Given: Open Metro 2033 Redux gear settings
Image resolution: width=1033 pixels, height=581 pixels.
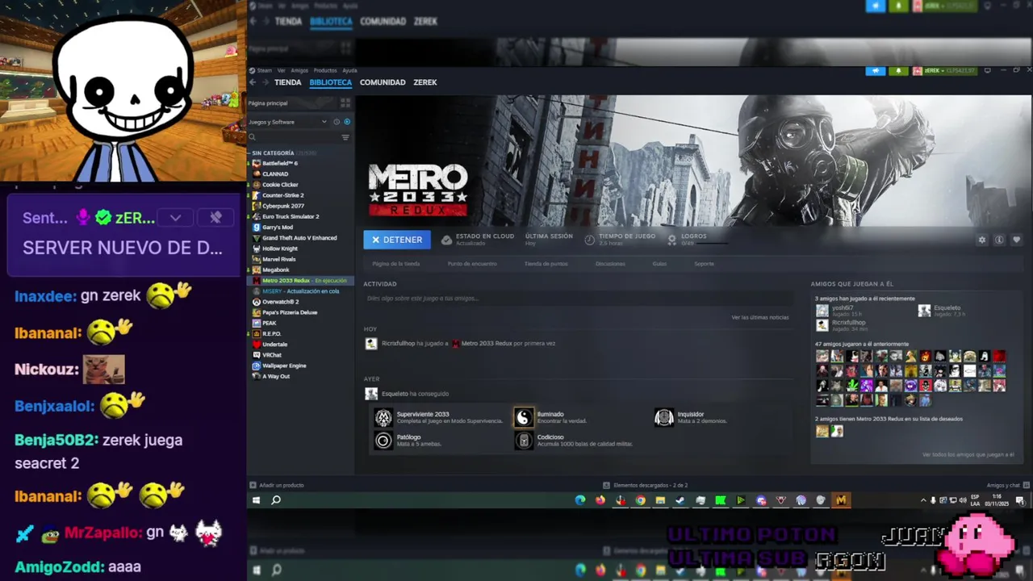Looking at the screenshot, I should (x=982, y=240).
